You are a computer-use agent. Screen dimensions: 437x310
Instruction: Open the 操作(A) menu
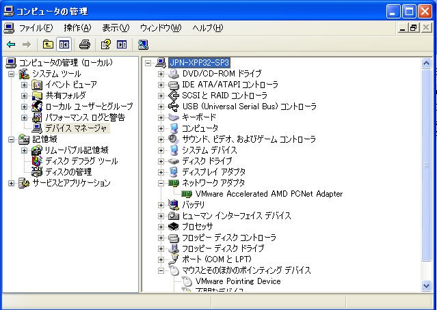77,28
